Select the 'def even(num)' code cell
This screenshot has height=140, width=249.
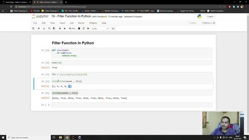click(132, 53)
